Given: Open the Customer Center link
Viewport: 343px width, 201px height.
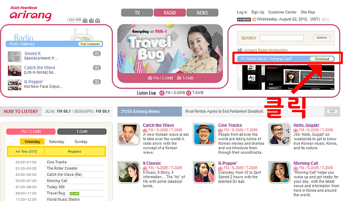Looking at the screenshot, I should click(x=282, y=12).
